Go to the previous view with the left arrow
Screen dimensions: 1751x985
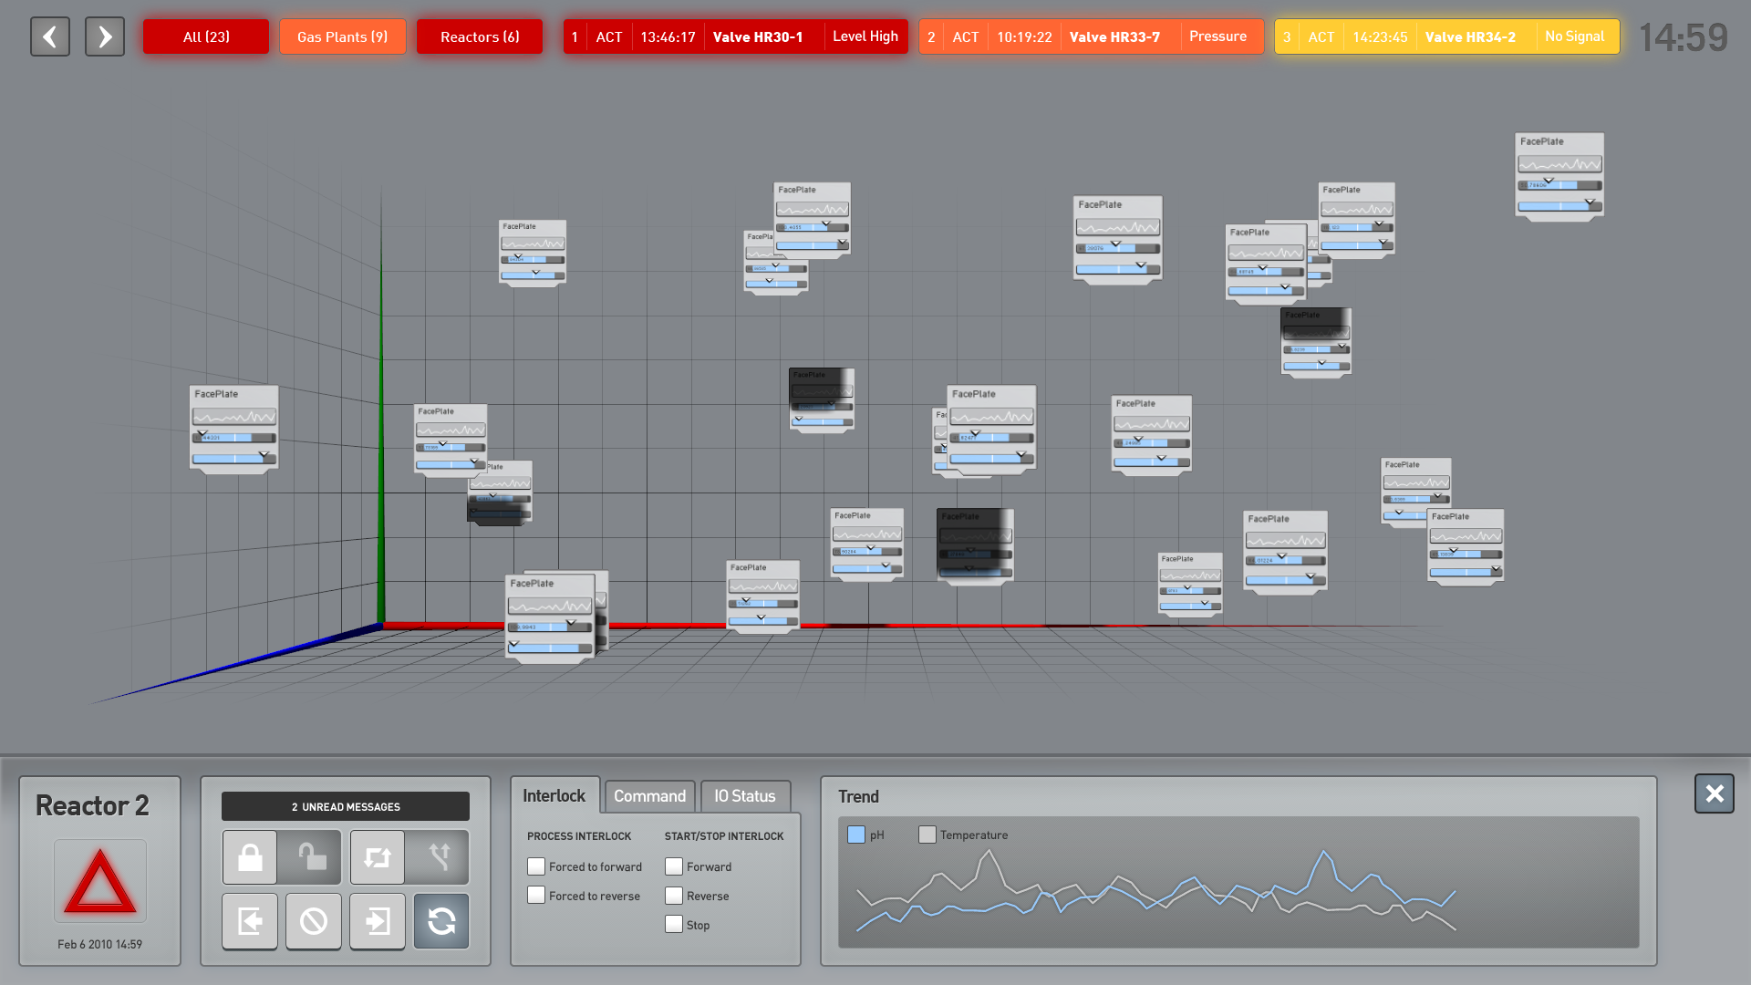click(50, 37)
